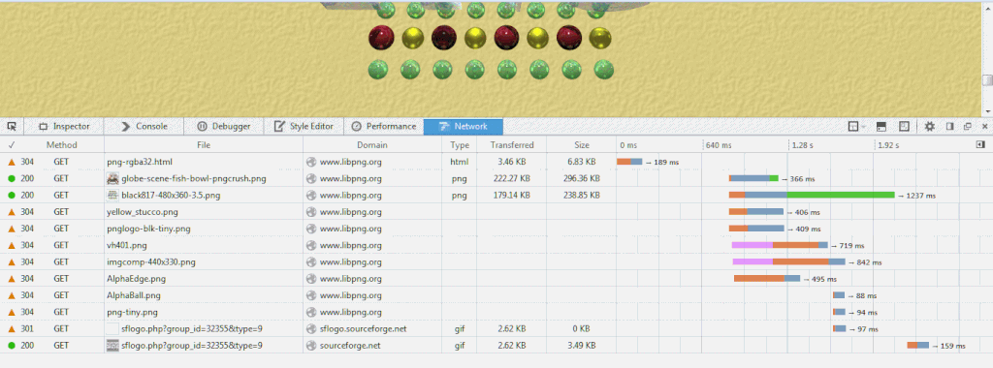Switch to the Console tab

tap(144, 127)
